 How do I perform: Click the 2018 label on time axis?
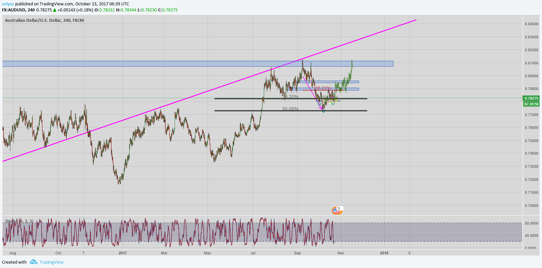384,253
